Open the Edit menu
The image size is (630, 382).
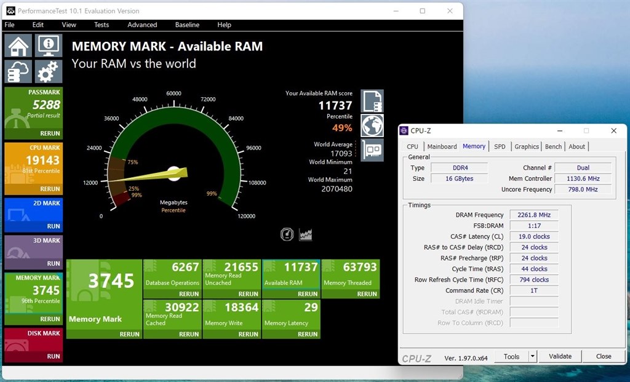coord(38,25)
